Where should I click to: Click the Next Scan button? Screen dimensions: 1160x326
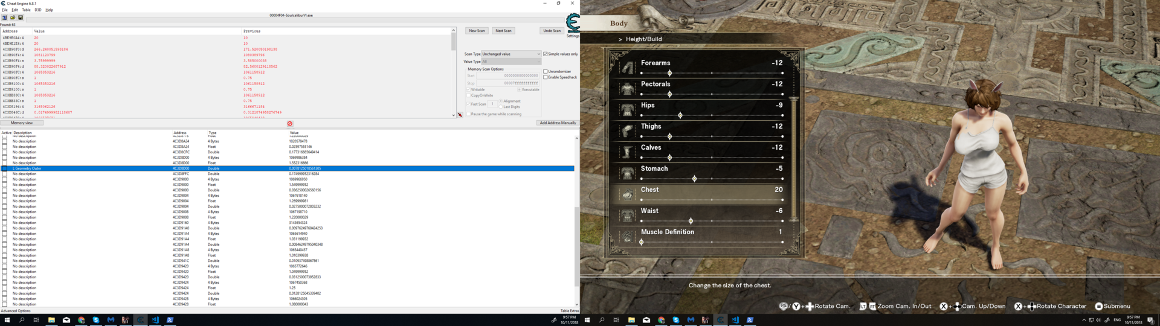point(503,31)
